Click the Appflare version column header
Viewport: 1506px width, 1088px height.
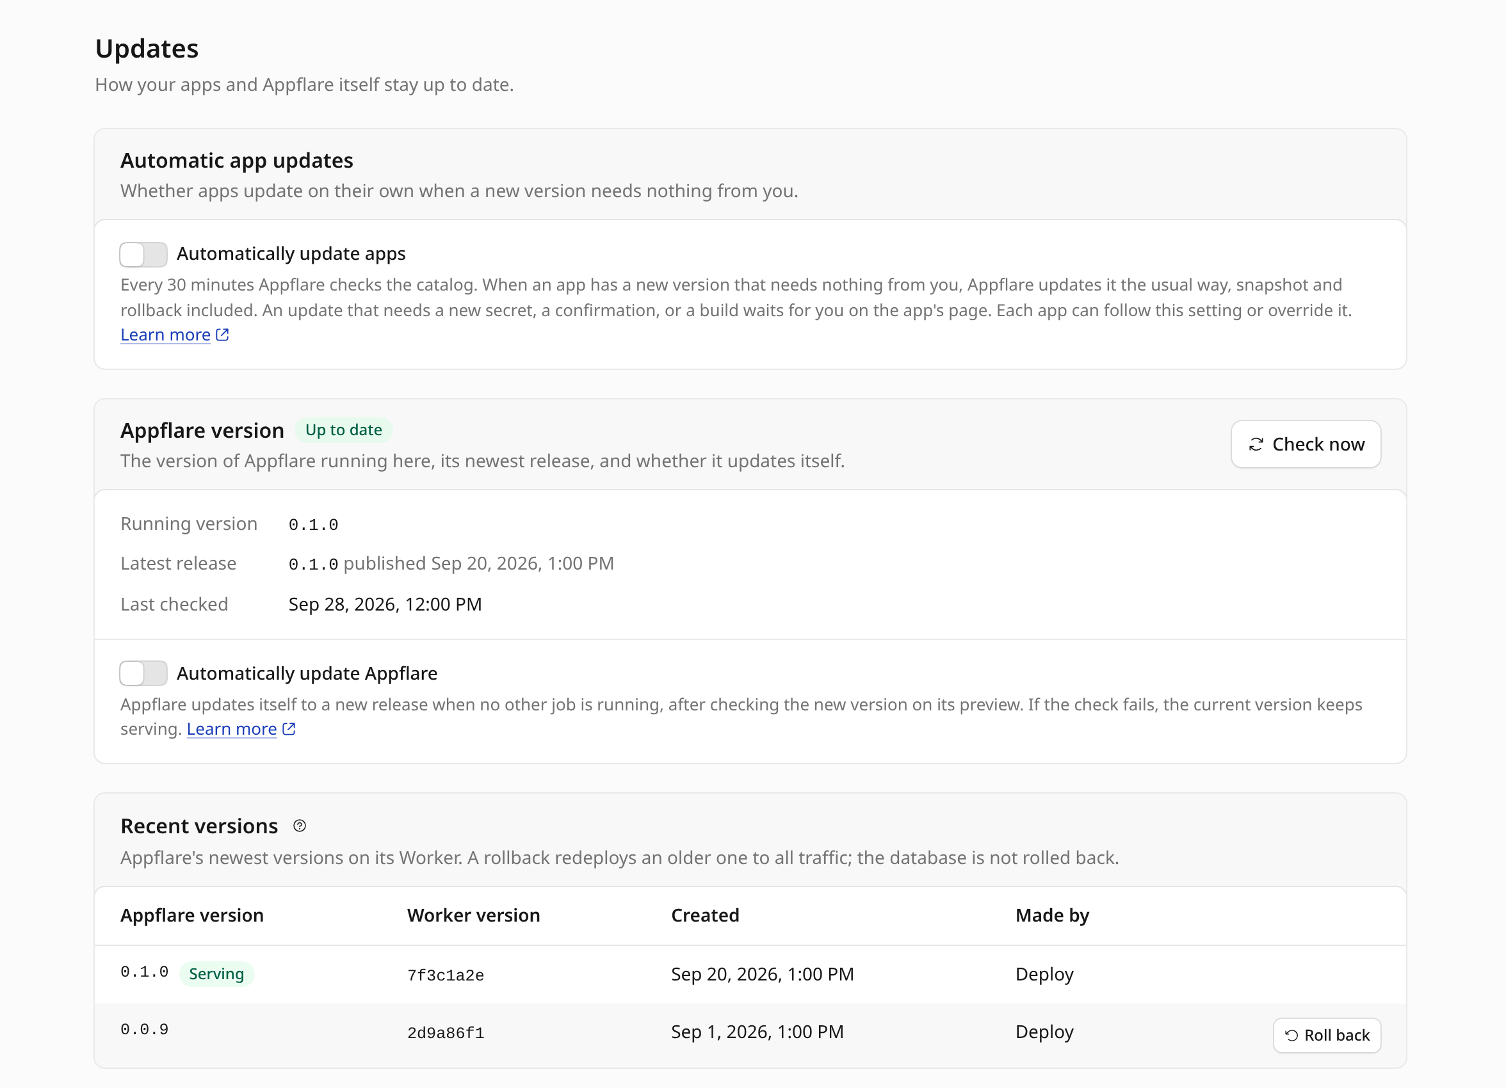(x=192, y=915)
